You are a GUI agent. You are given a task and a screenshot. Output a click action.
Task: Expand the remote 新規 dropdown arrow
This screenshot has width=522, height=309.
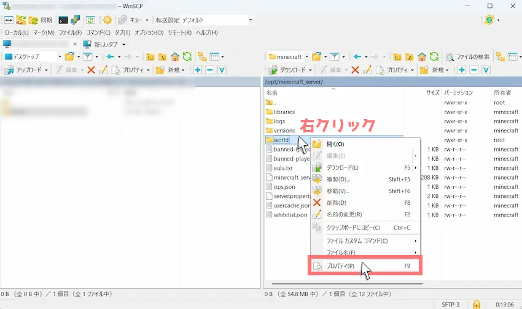[447, 70]
